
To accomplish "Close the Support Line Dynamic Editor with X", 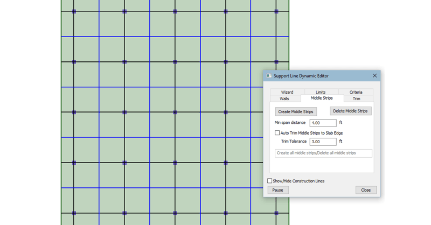I will (374, 76).
